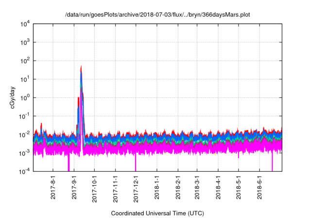Viewport: 311px width, 218px height.
Task: Click the 2018-4-1 date label
Action: point(218,187)
